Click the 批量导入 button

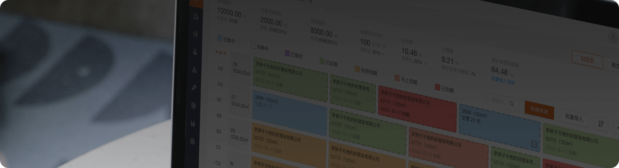pyautogui.click(x=574, y=118)
